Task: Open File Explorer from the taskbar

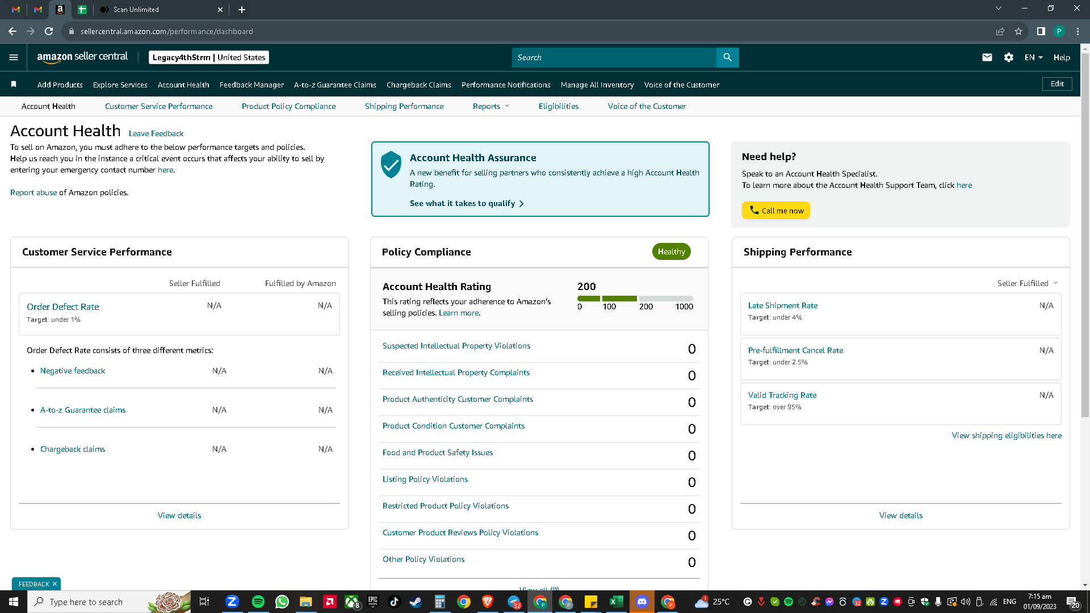Action: pyautogui.click(x=306, y=602)
